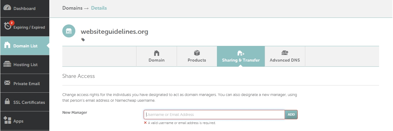This screenshot has height=131, width=393.
Task: Click the red notification badge showing 2
Action: (x=11, y=23)
